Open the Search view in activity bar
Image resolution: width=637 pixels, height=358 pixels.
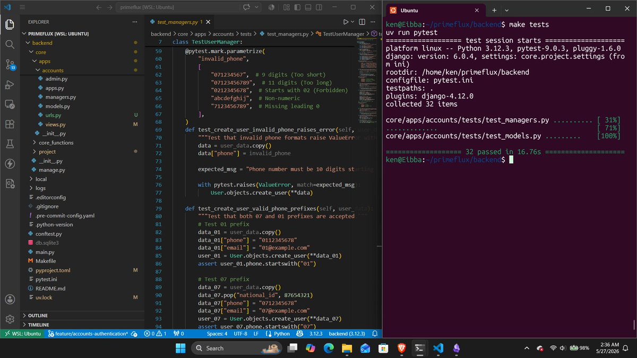click(x=10, y=45)
